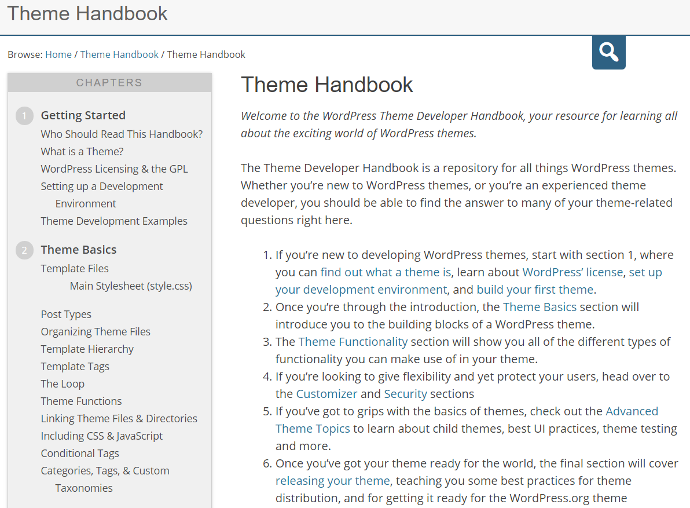The image size is (690, 508).
Task: Open Organizing Theme Files page
Action: 96,331
